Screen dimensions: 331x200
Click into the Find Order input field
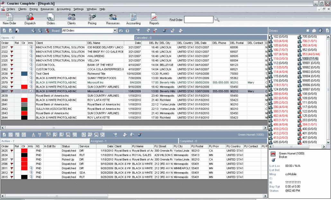pyautogui.click(x=198, y=20)
